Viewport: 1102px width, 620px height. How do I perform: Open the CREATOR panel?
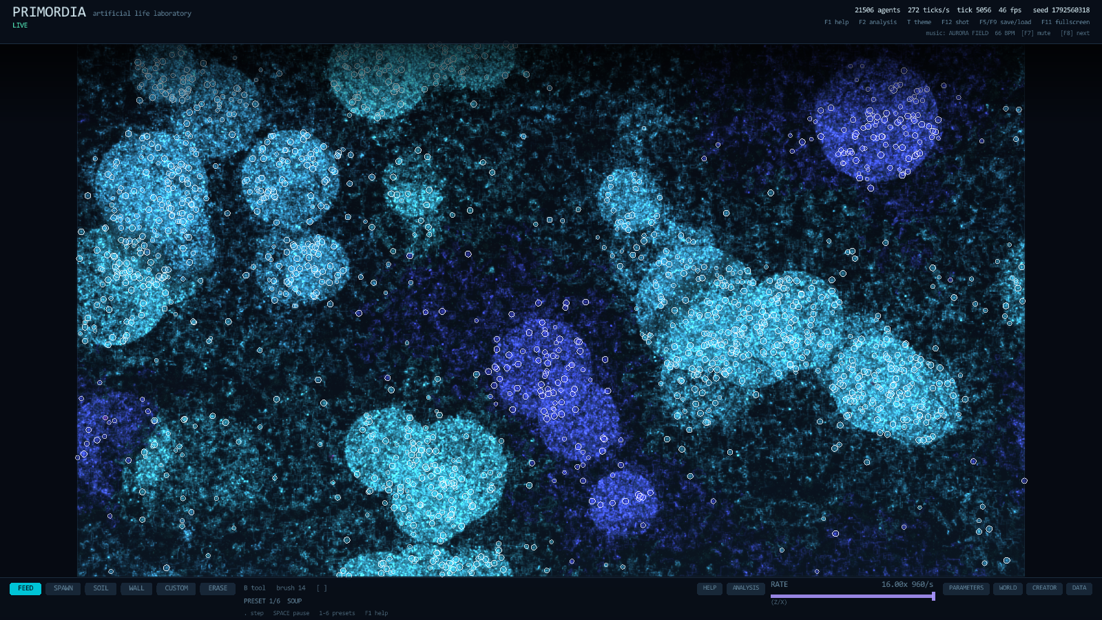(1044, 588)
